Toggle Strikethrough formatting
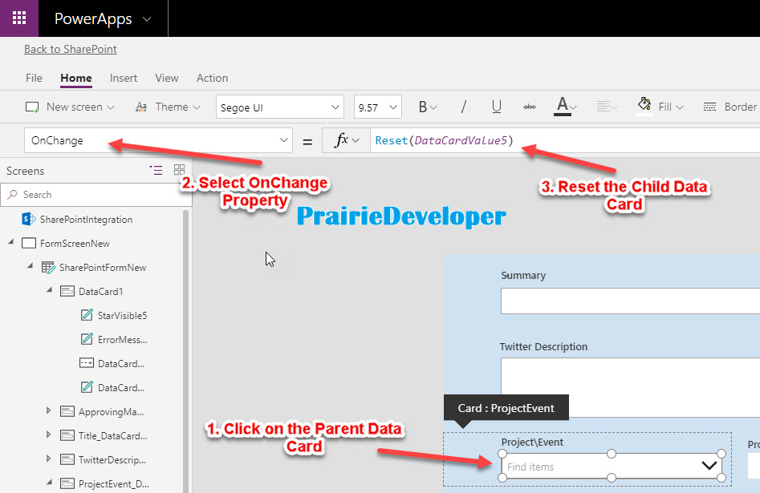This screenshot has width=760, height=493. tap(530, 107)
